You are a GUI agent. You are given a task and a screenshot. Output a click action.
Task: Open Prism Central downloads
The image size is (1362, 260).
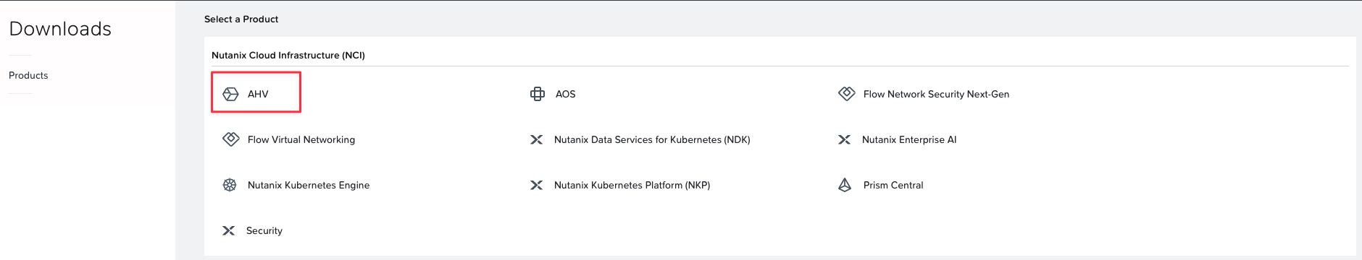[893, 185]
